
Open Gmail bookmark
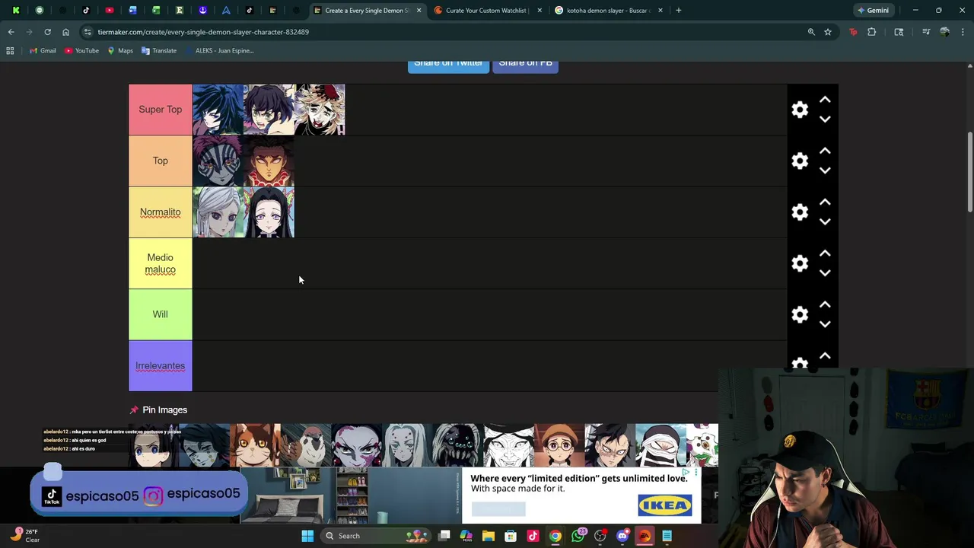point(43,51)
